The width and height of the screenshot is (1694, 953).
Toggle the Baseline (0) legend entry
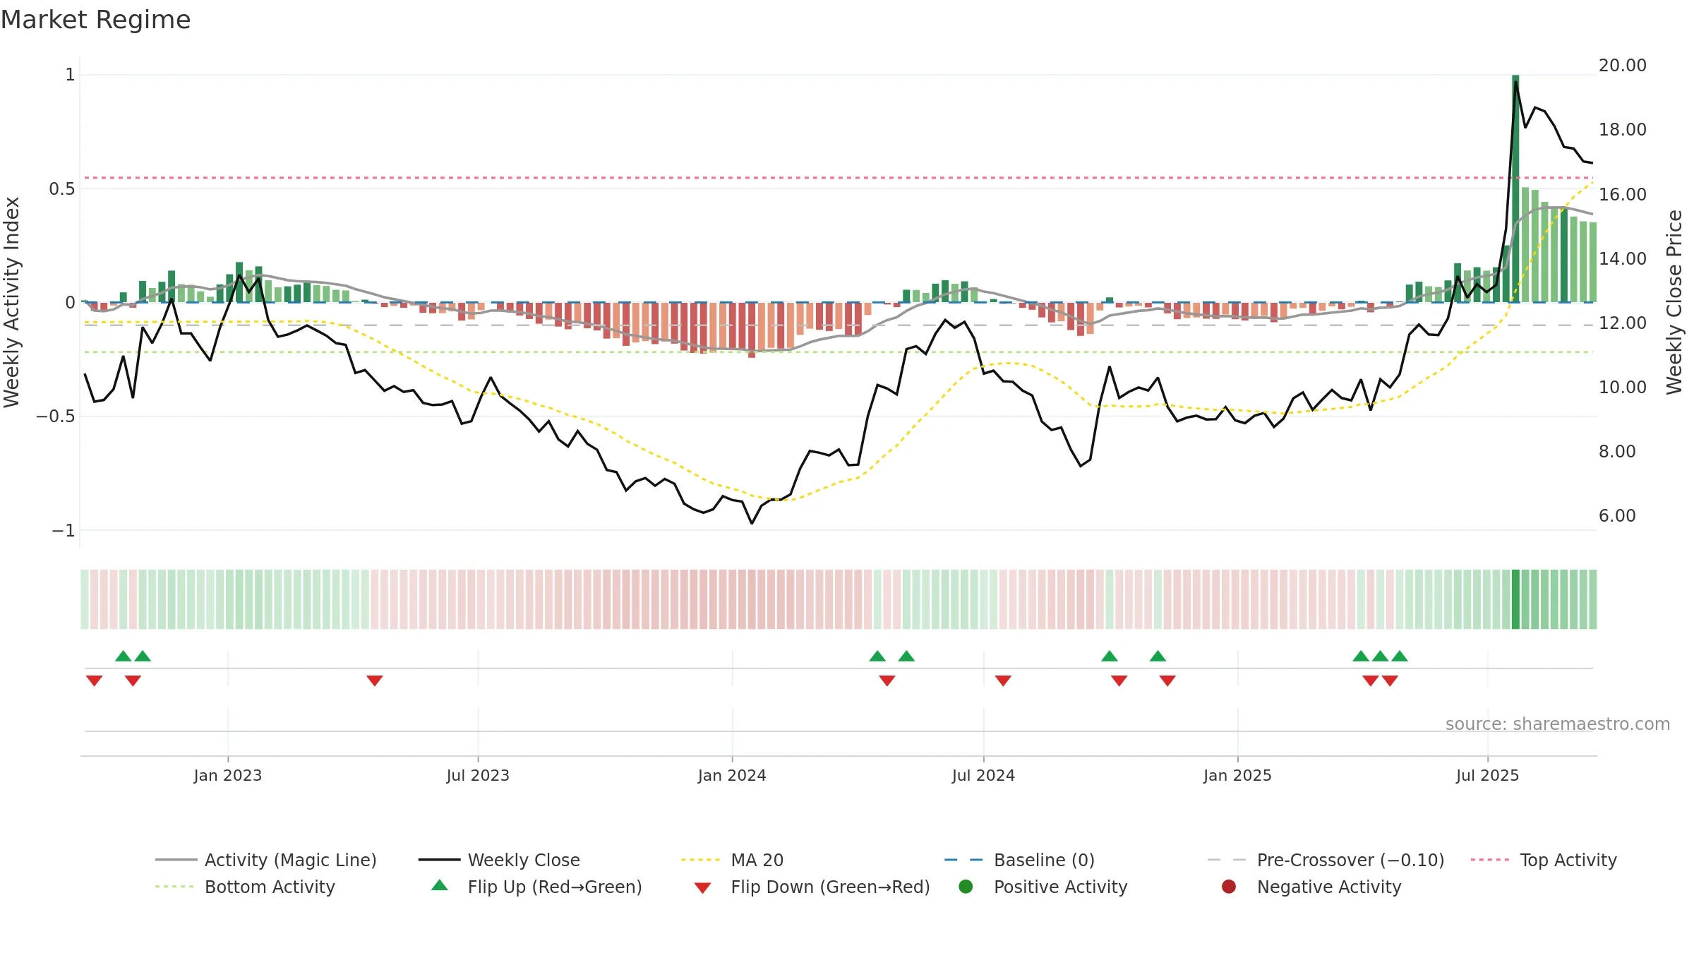[x=1019, y=860]
